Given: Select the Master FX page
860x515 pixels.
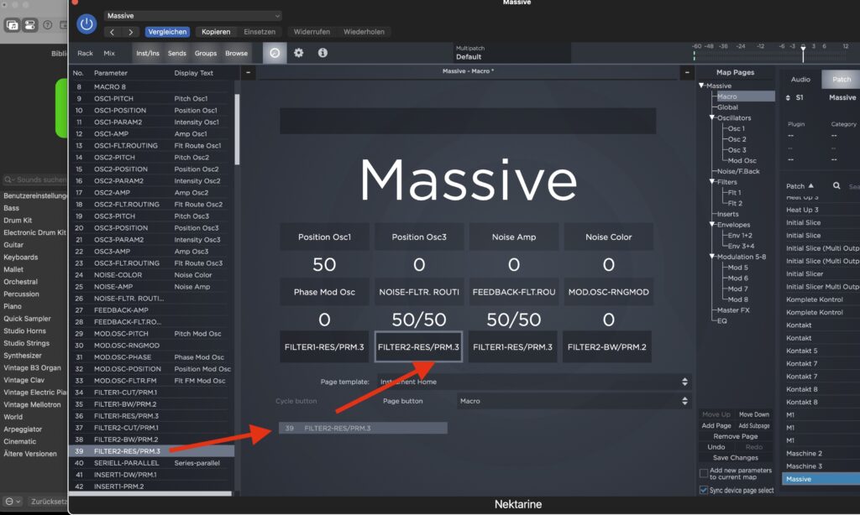Looking at the screenshot, I should click(x=732, y=310).
